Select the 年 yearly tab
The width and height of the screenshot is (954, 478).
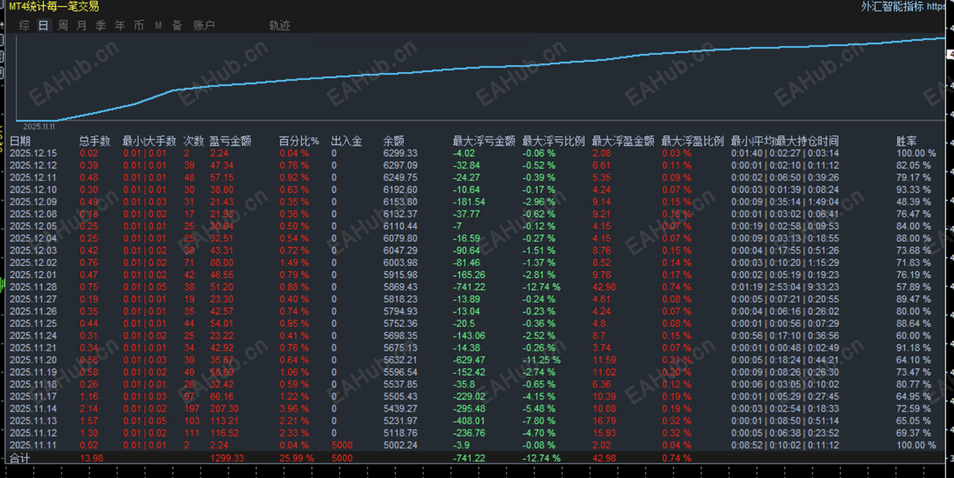[120, 25]
